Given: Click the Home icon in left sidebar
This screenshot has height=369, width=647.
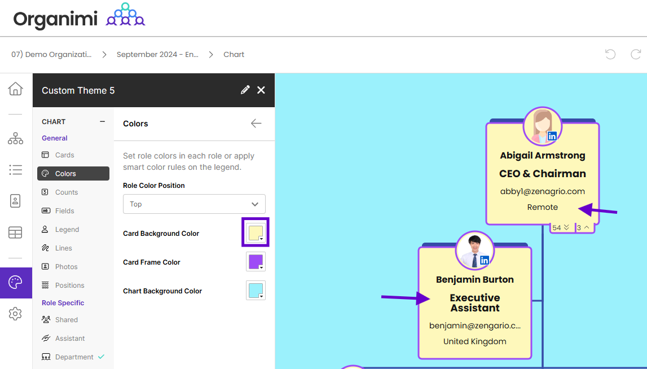Looking at the screenshot, I should 16,89.
